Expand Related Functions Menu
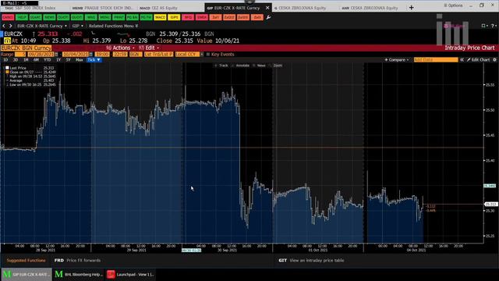 coord(113,26)
